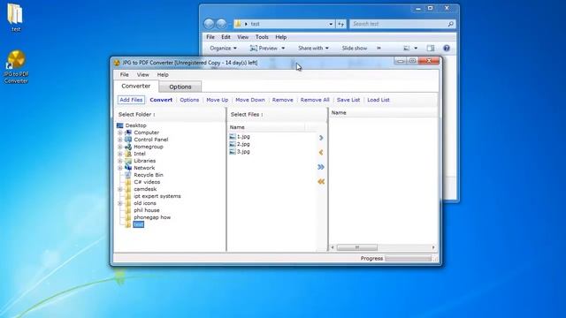The height and width of the screenshot is (318, 566).
Task: Expand the Intel tree node
Action: pyautogui.click(x=120, y=154)
